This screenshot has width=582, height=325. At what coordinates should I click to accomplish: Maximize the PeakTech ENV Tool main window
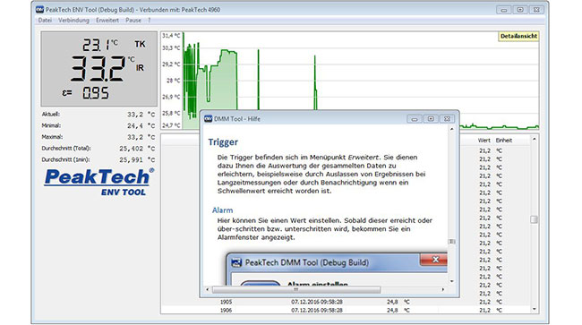coord(520,10)
